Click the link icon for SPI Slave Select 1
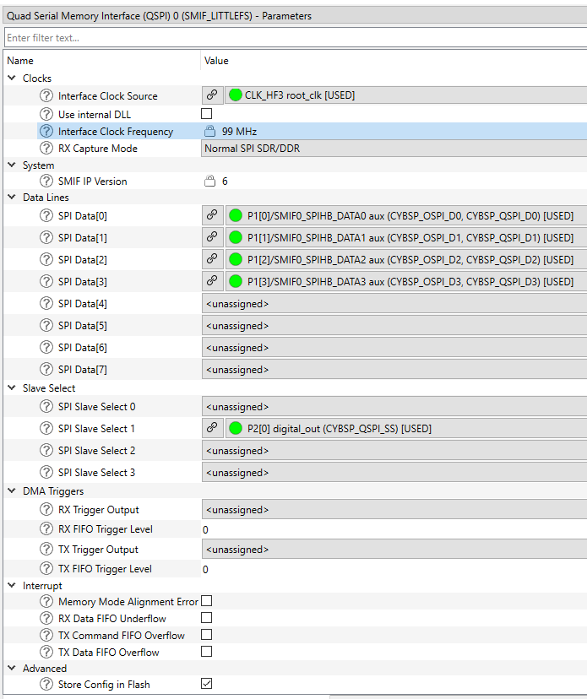 click(x=213, y=428)
